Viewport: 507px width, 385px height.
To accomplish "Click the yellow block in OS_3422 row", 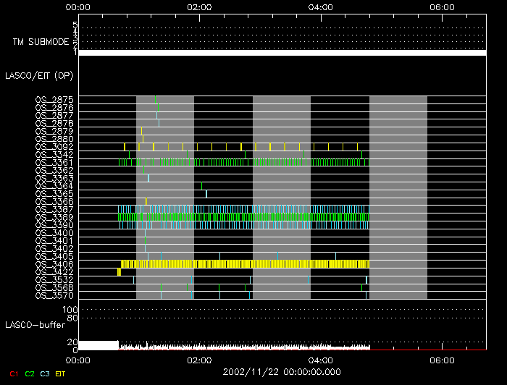I will click(119, 271).
